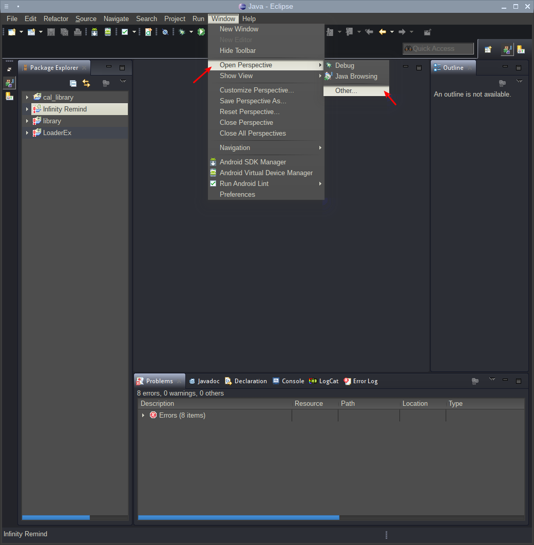Image resolution: width=534 pixels, height=545 pixels.
Task: Open the Debug dropdown arrow
Action: (x=191, y=32)
